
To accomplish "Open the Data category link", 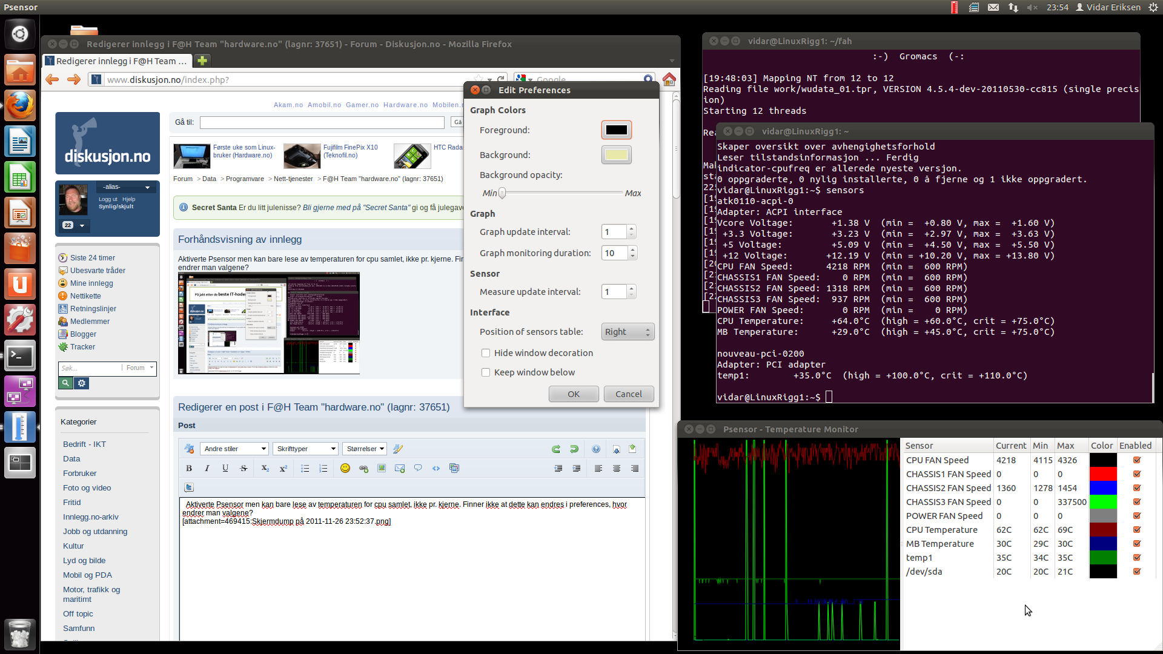I will 71,459.
